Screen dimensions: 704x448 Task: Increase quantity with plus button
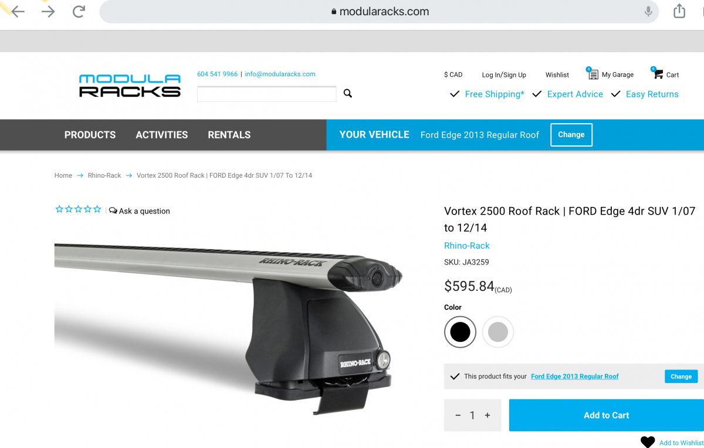487,415
